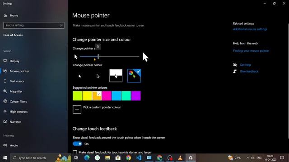289x162 pixels.
Task: Open the taskbar clock and date
Action: click(270, 158)
